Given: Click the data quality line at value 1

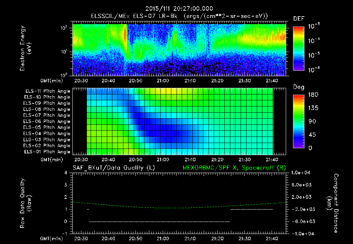Looking at the screenshot, I should tap(252, 209).
